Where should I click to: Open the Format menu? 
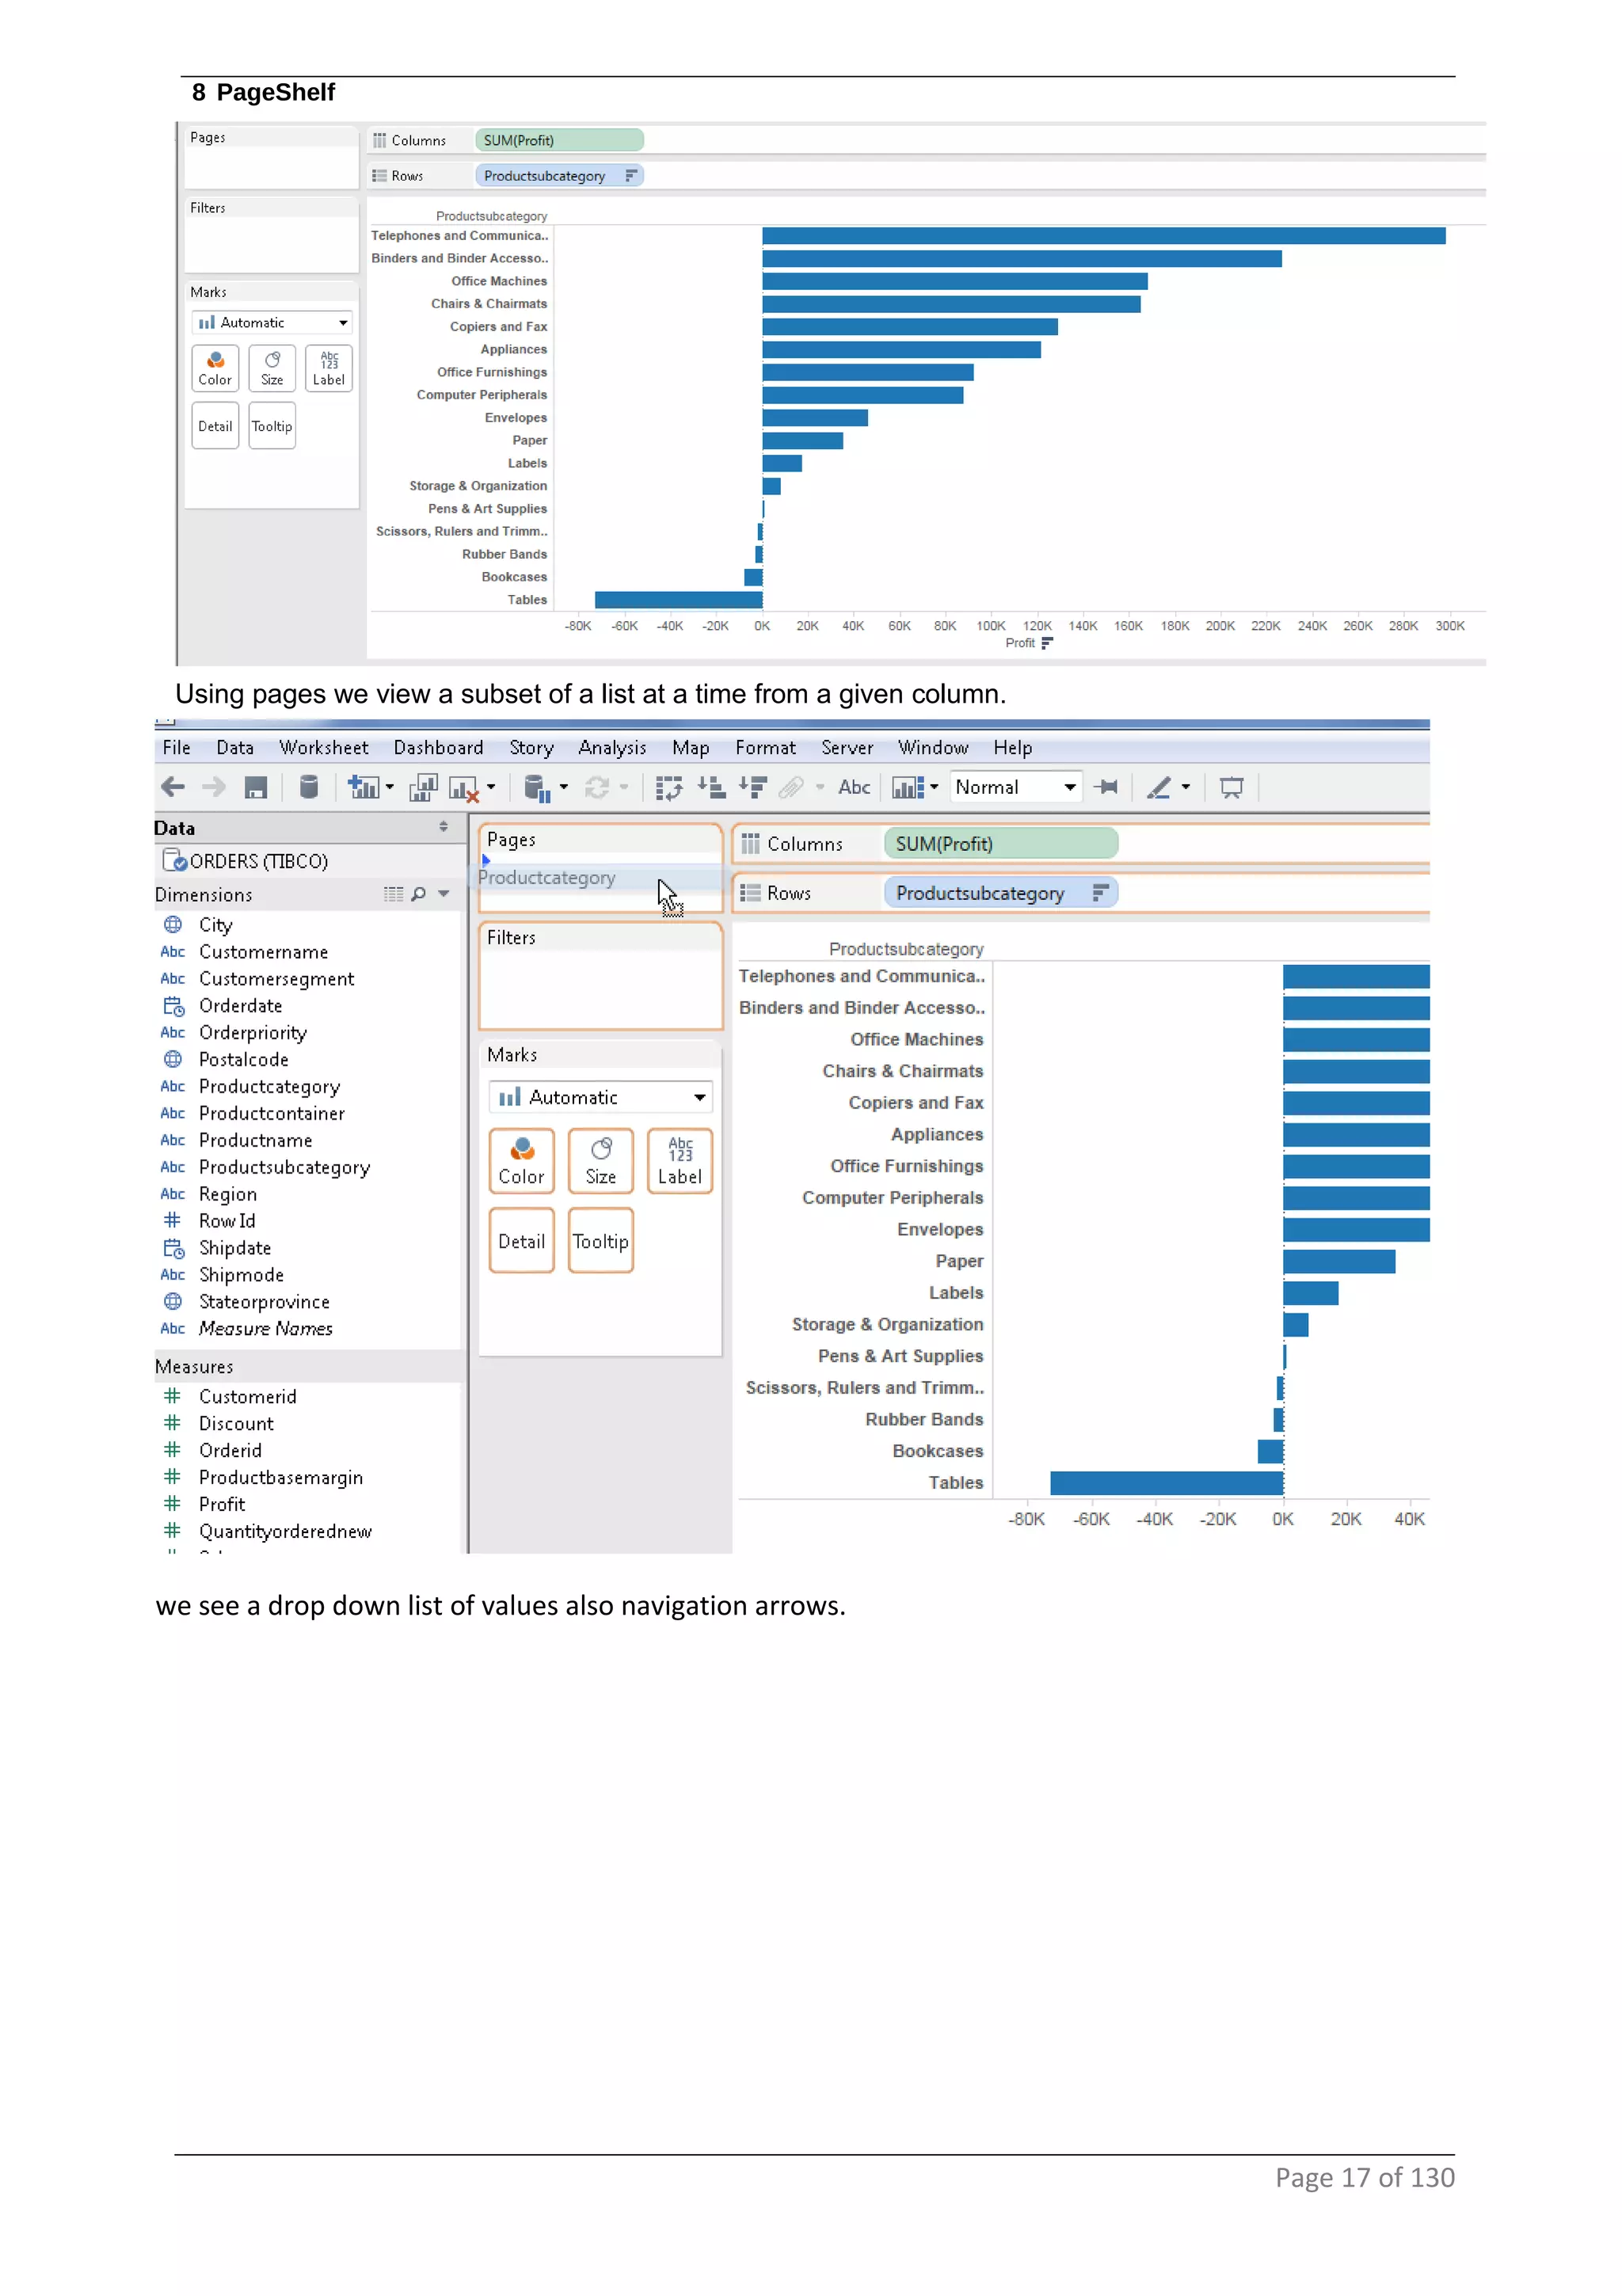[x=766, y=748]
